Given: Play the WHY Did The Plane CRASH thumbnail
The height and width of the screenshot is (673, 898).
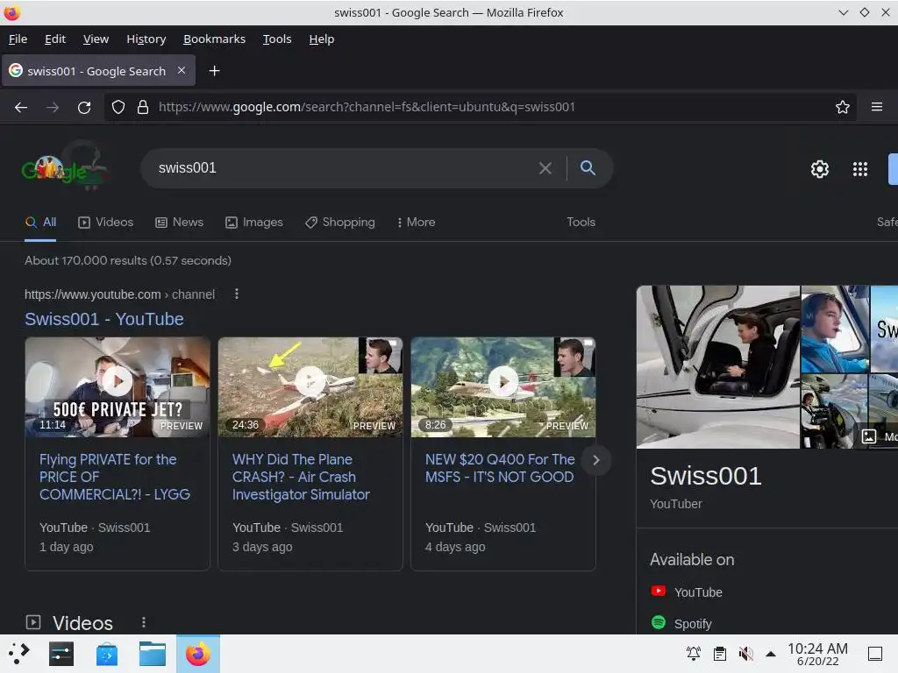Looking at the screenshot, I should click(310, 387).
